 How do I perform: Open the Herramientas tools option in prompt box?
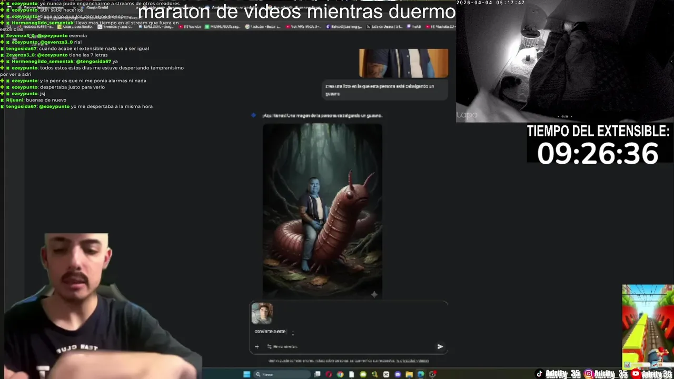(x=283, y=346)
